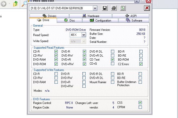
Task: Toggle DVD-RAM write feature checkbox
Action: tap(56, 82)
